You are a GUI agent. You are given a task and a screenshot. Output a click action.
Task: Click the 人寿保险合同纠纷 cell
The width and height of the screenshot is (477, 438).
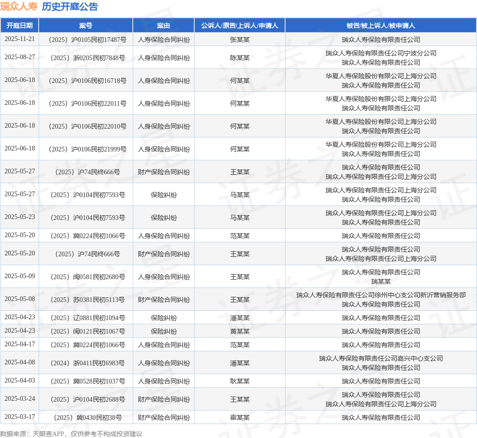[x=164, y=40]
